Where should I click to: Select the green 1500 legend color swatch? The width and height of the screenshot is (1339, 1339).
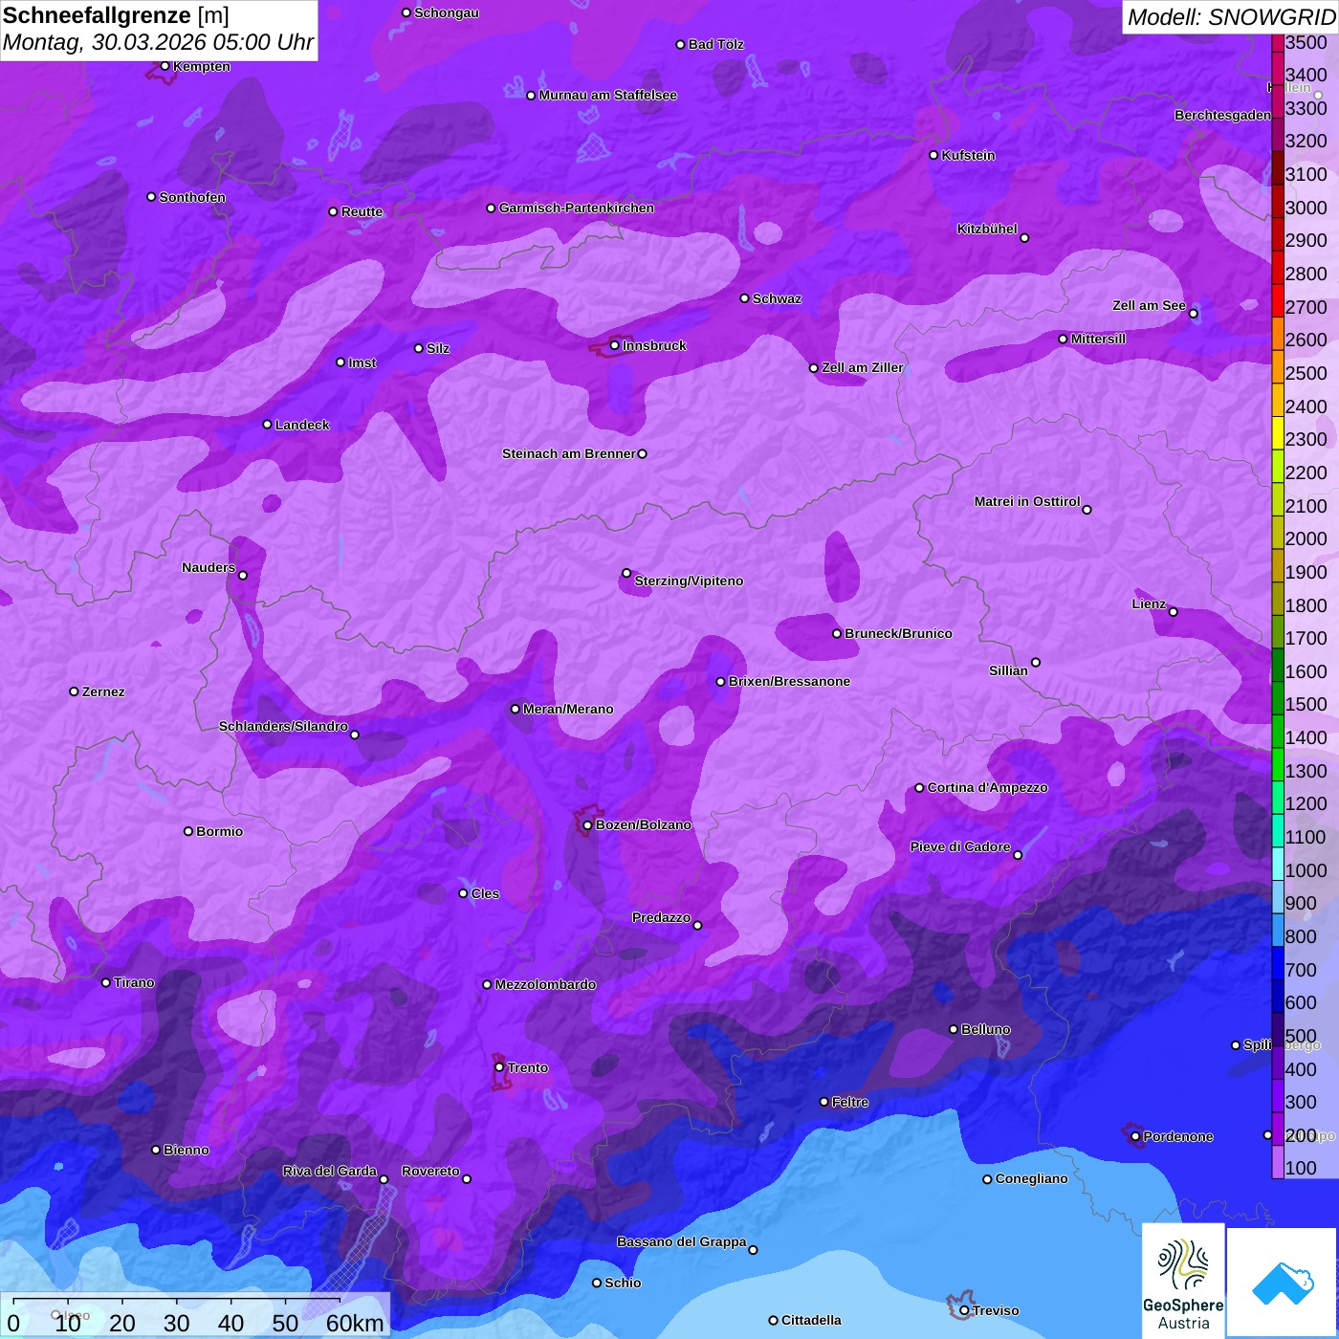(x=1278, y=698)
